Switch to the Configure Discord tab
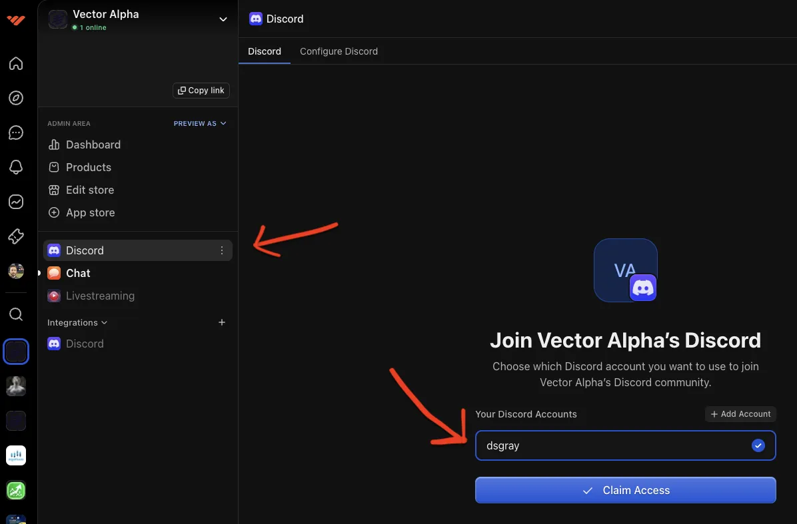 339,51
